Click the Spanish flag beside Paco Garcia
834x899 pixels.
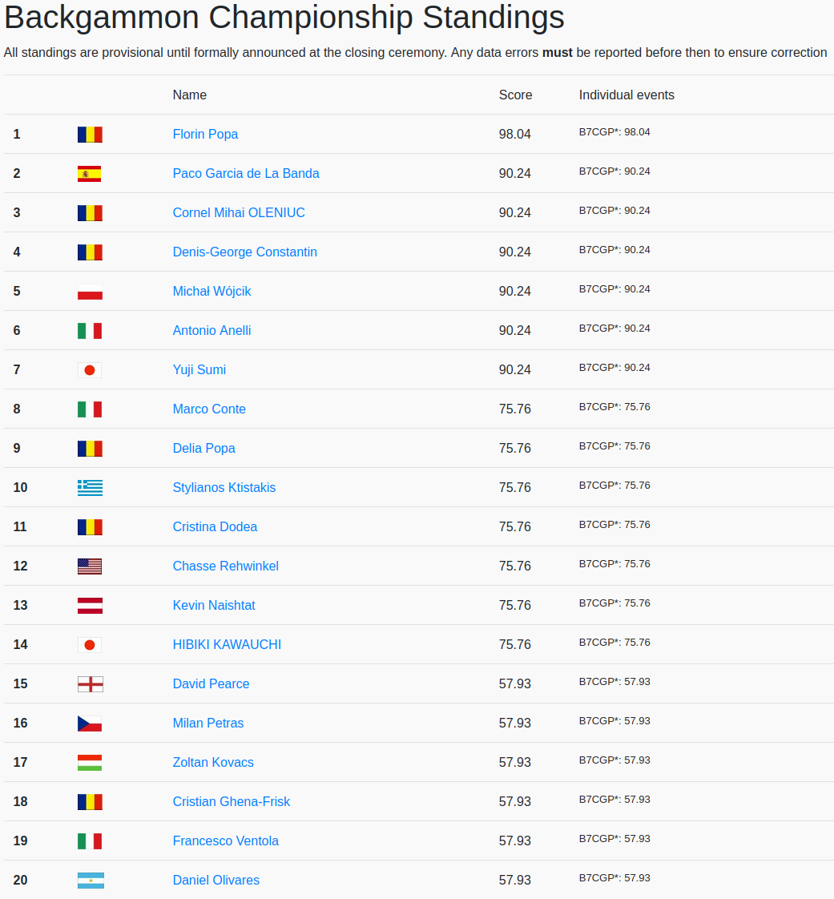[x=90, y=174]
